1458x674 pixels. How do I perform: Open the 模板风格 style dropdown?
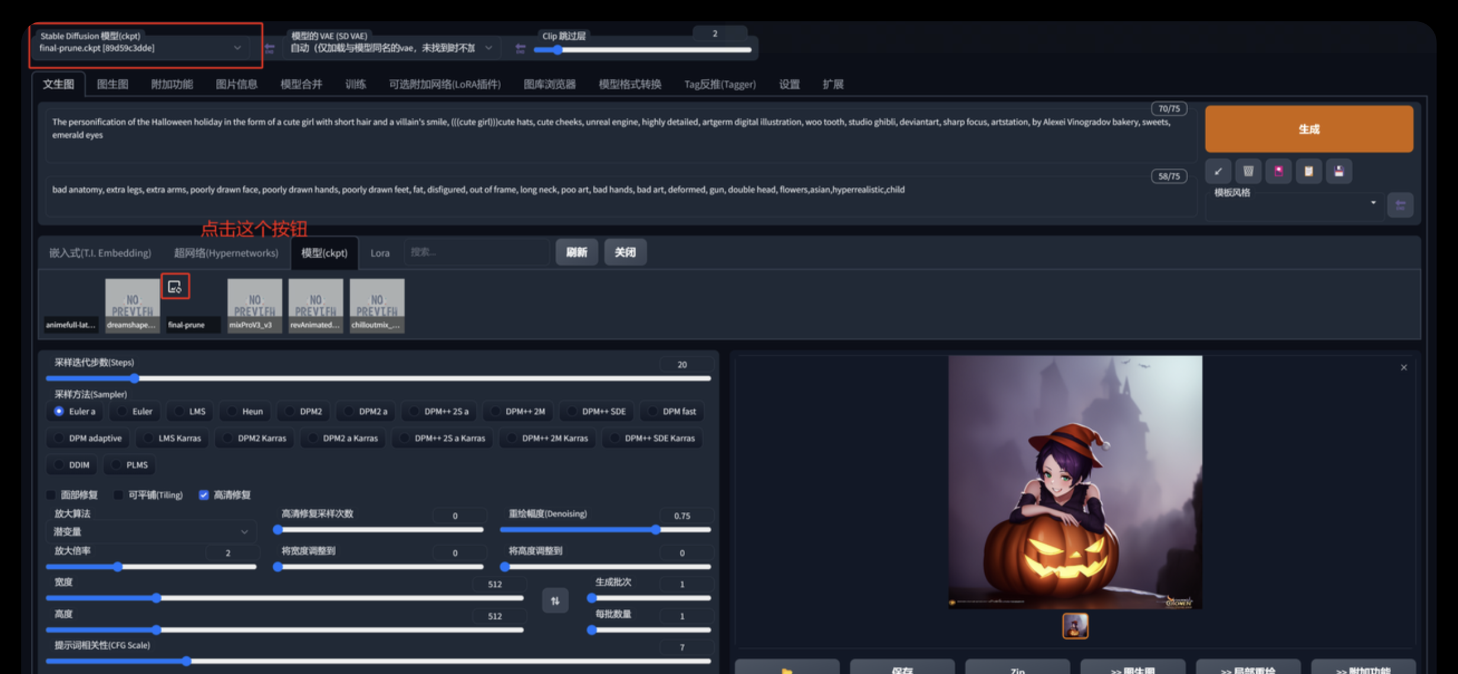[1294, 203]
